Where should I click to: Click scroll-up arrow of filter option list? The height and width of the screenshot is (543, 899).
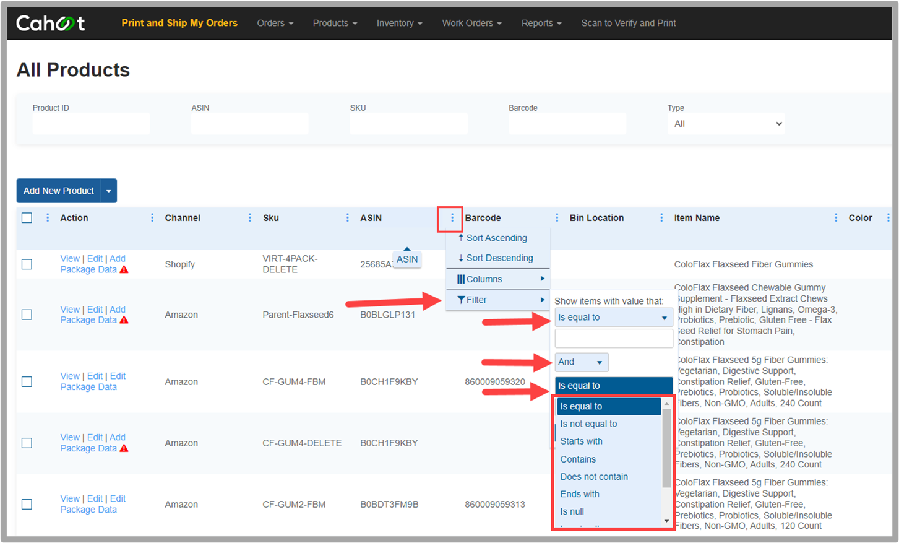click(666, 404)
